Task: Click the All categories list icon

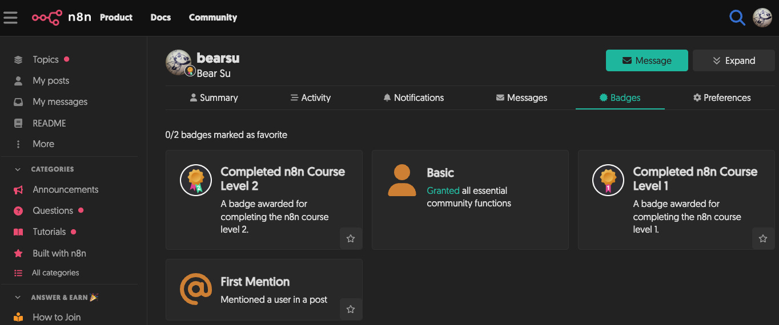Action: [18, 273]
